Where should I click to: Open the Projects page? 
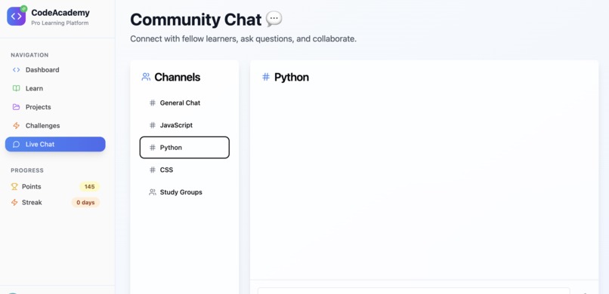coord(55,107)
